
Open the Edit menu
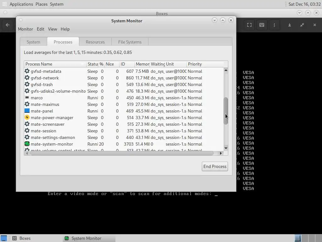coord(41,29)
